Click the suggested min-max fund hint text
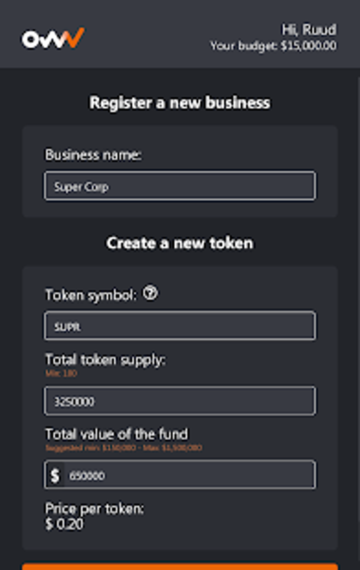Screen dimensions: 360x570 point(124,448)
